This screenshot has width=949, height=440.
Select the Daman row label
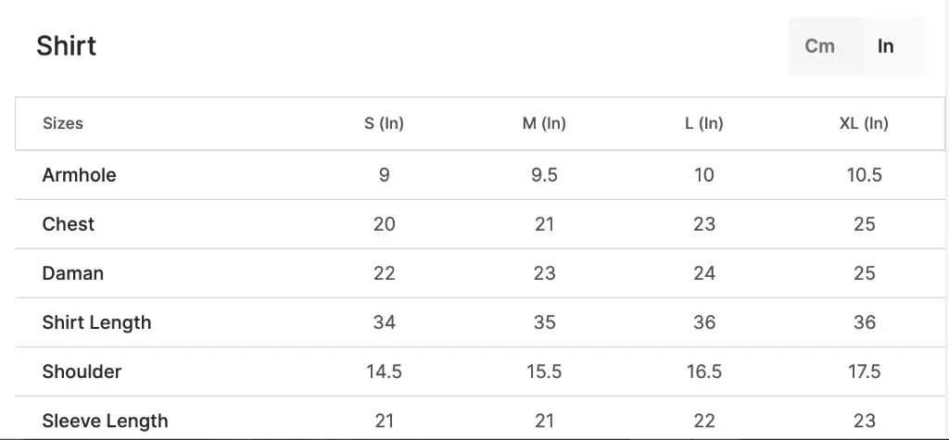[72, 273]
